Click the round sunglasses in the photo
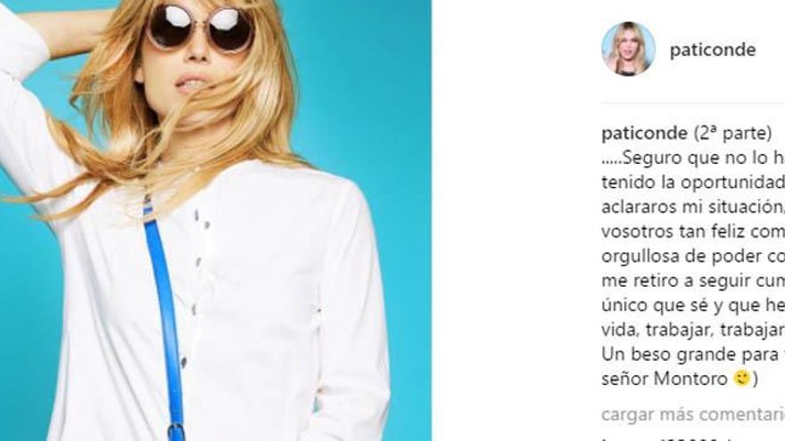Image resolution: width=785 pixels, height=441 pixels. [x=200, y=29]
